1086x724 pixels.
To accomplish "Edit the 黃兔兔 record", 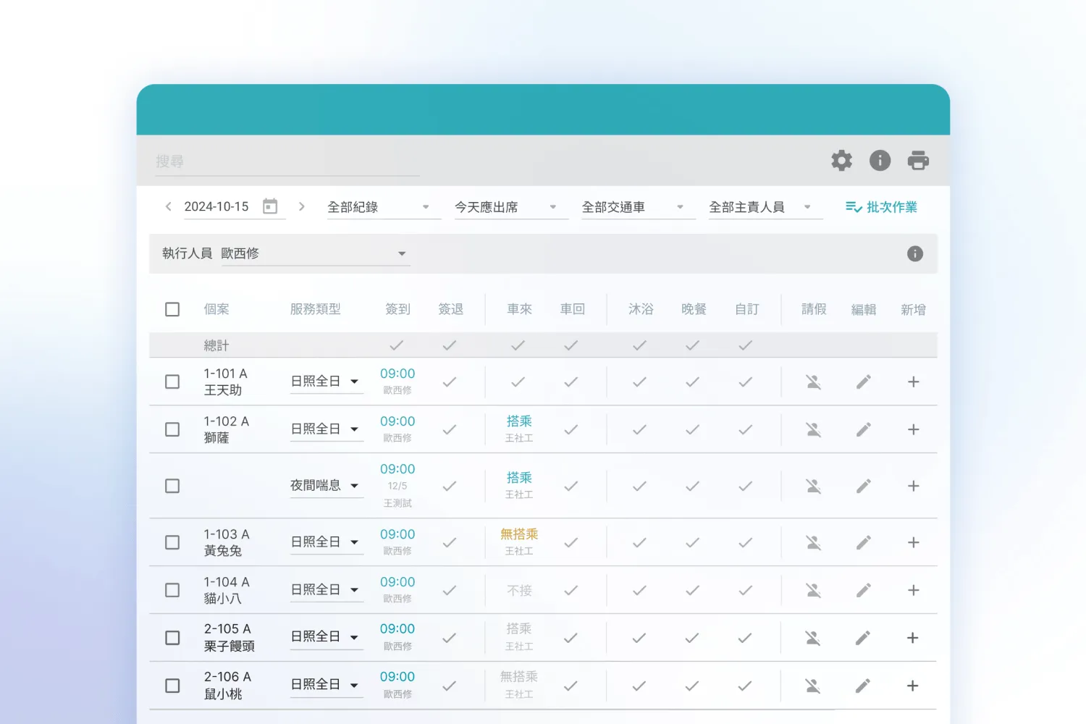I will point(864,542).
